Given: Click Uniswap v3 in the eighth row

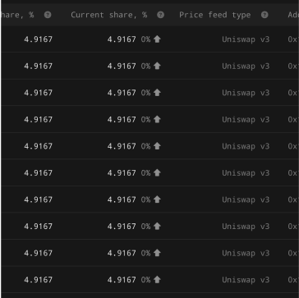Looking at the screenshot, I should pos(246,227).
